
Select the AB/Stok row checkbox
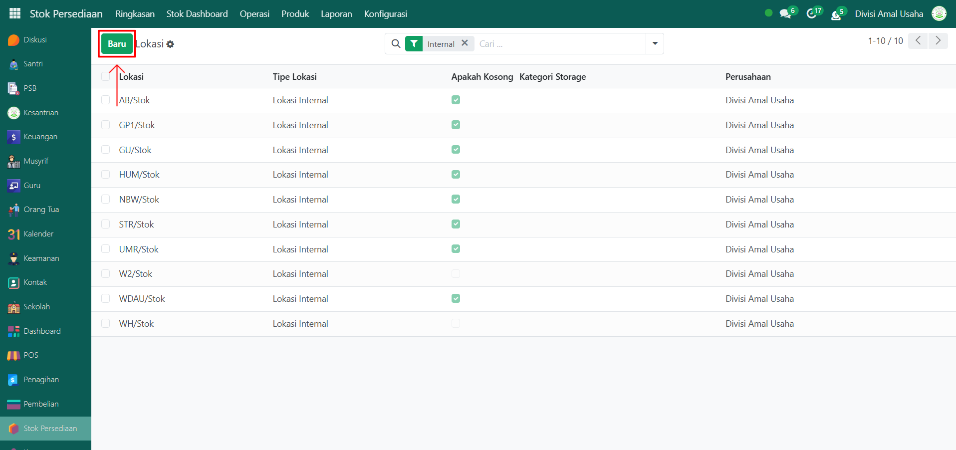coord(105,100)
